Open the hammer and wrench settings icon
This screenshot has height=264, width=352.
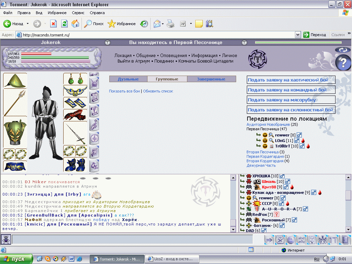click(333, 240)
